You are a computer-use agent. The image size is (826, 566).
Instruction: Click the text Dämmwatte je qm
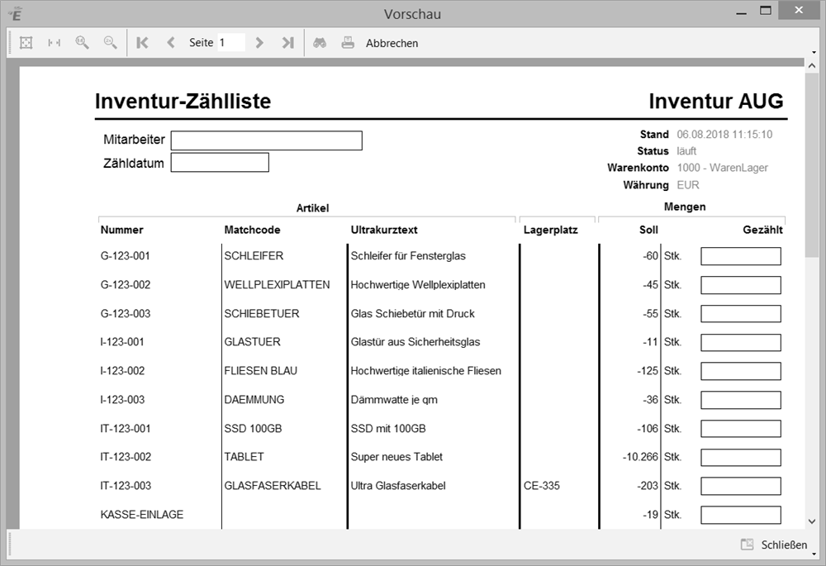pyautogui.click(x=394, y=400)
